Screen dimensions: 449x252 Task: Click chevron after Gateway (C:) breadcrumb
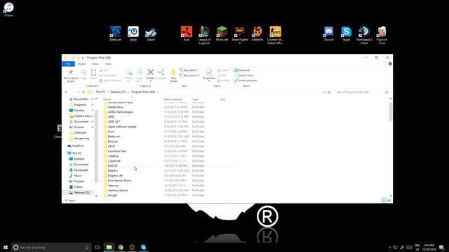[128, 92]
